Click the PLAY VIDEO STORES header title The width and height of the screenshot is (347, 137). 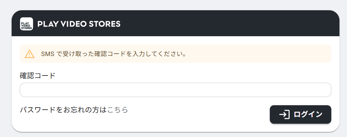click(79, 24)
